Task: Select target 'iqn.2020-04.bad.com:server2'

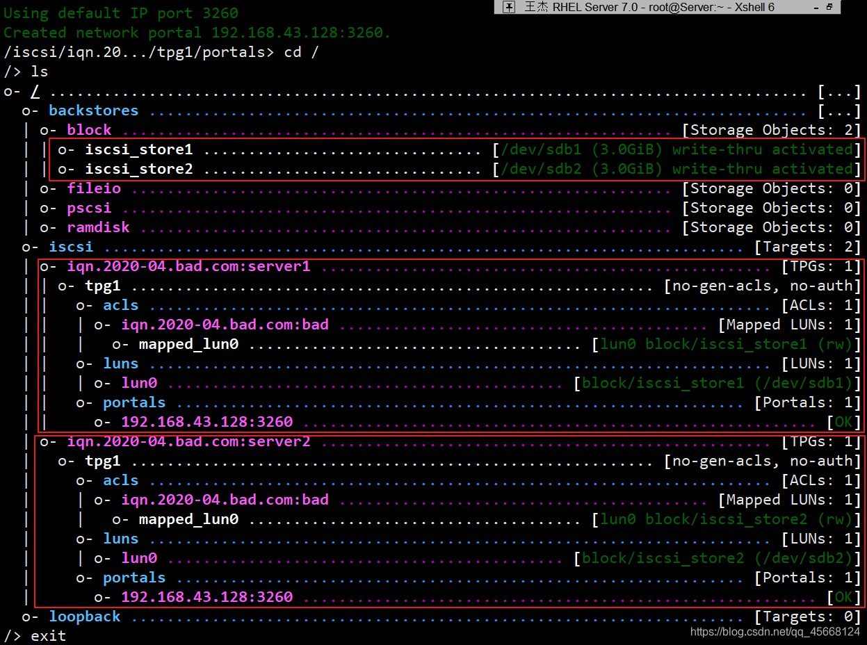Action: 188,441
